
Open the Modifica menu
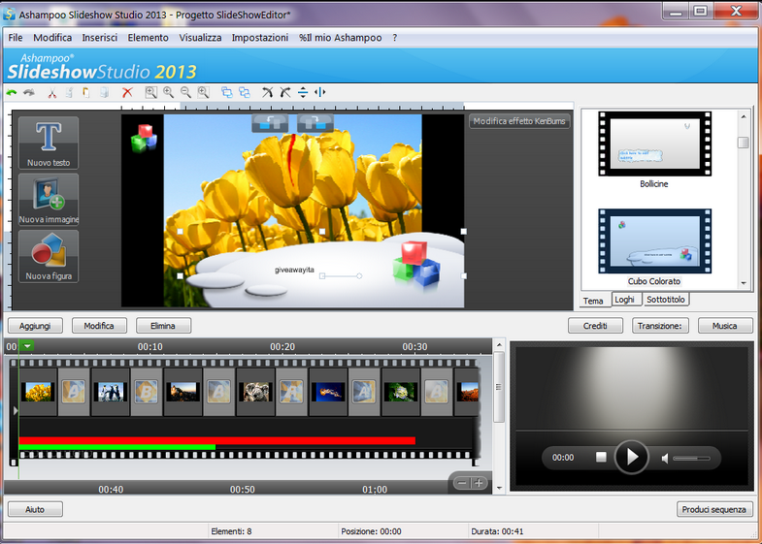(x=52, y=38)
